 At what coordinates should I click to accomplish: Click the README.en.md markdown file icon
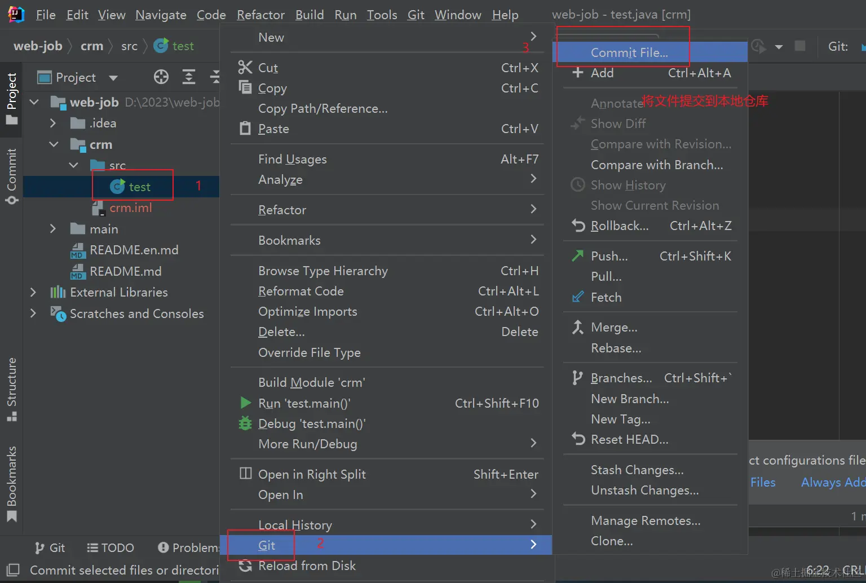[78, 250]
